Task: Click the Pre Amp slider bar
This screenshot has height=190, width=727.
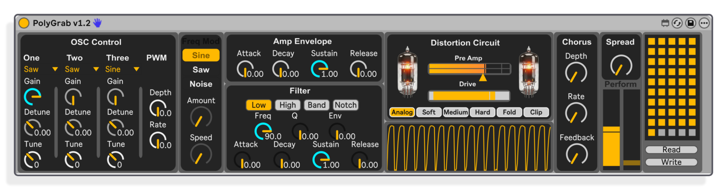Action: (469, 69)
